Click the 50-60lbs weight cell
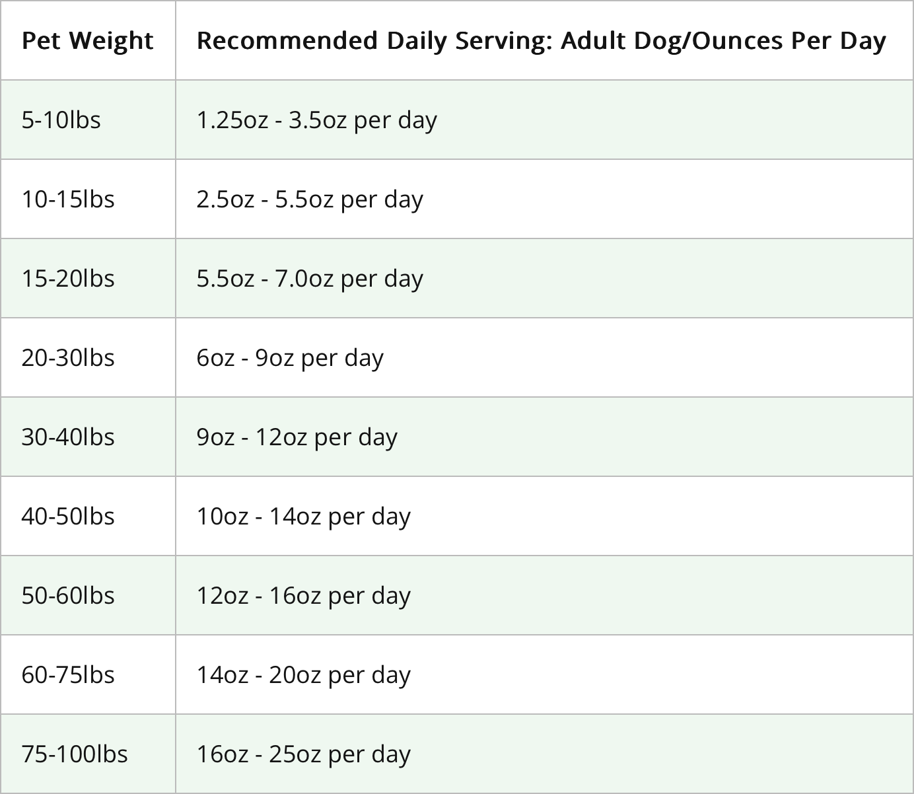914x794 pixels. pyautogui.click(x=68, y=596)
